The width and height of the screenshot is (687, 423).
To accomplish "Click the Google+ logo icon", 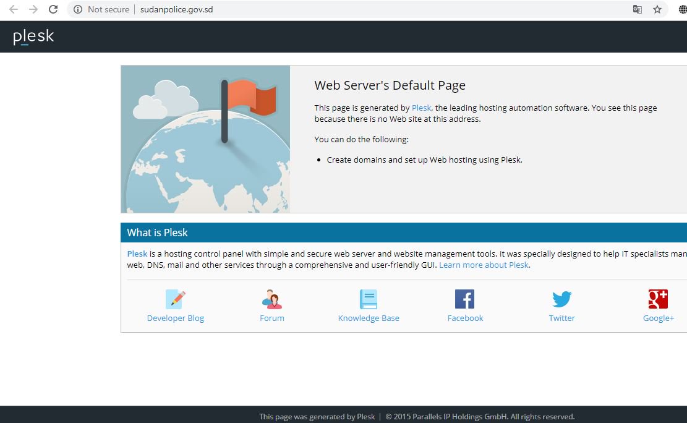I will 658,299.
